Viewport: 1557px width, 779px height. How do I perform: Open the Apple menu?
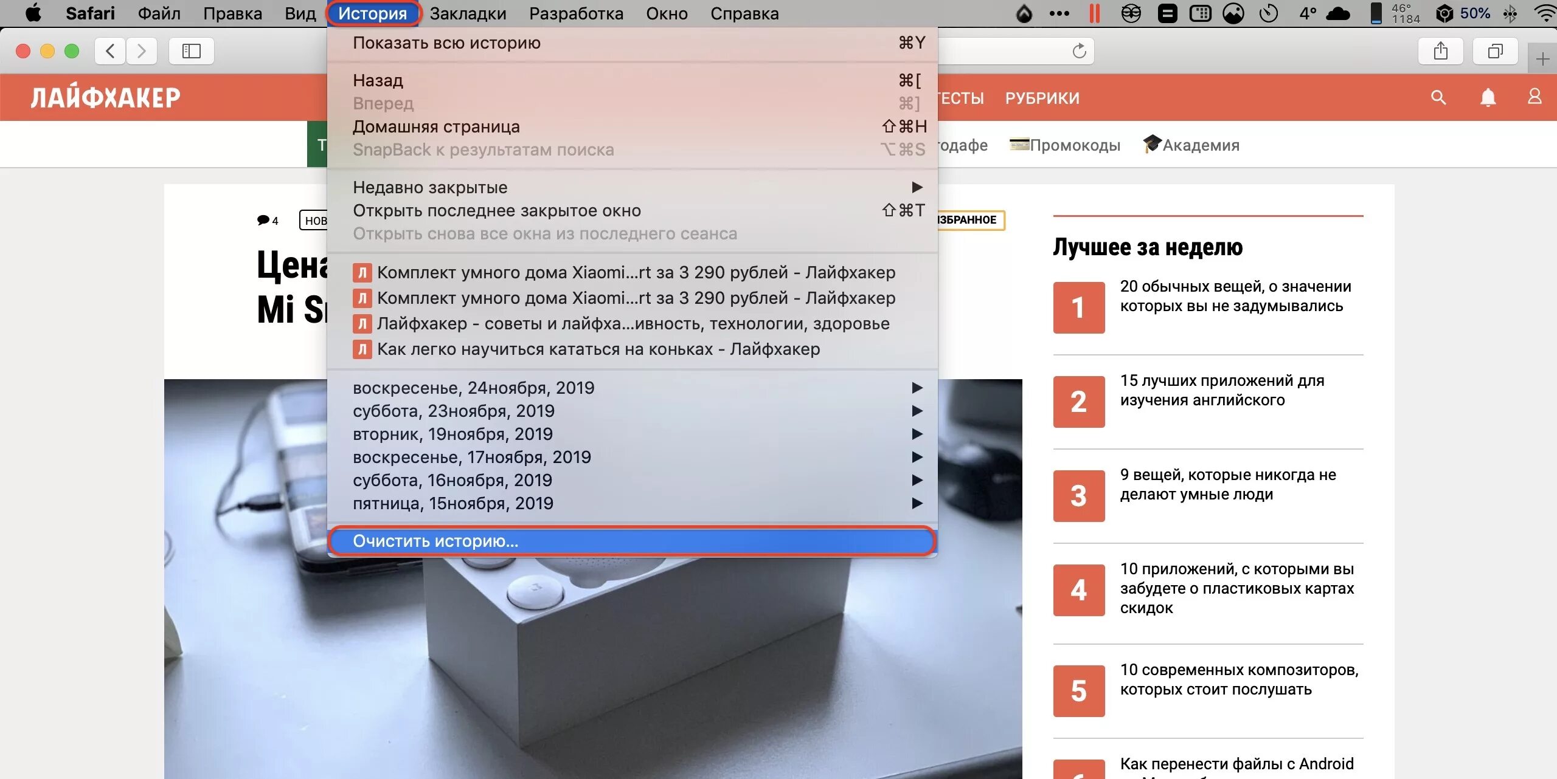click(33, 13)
